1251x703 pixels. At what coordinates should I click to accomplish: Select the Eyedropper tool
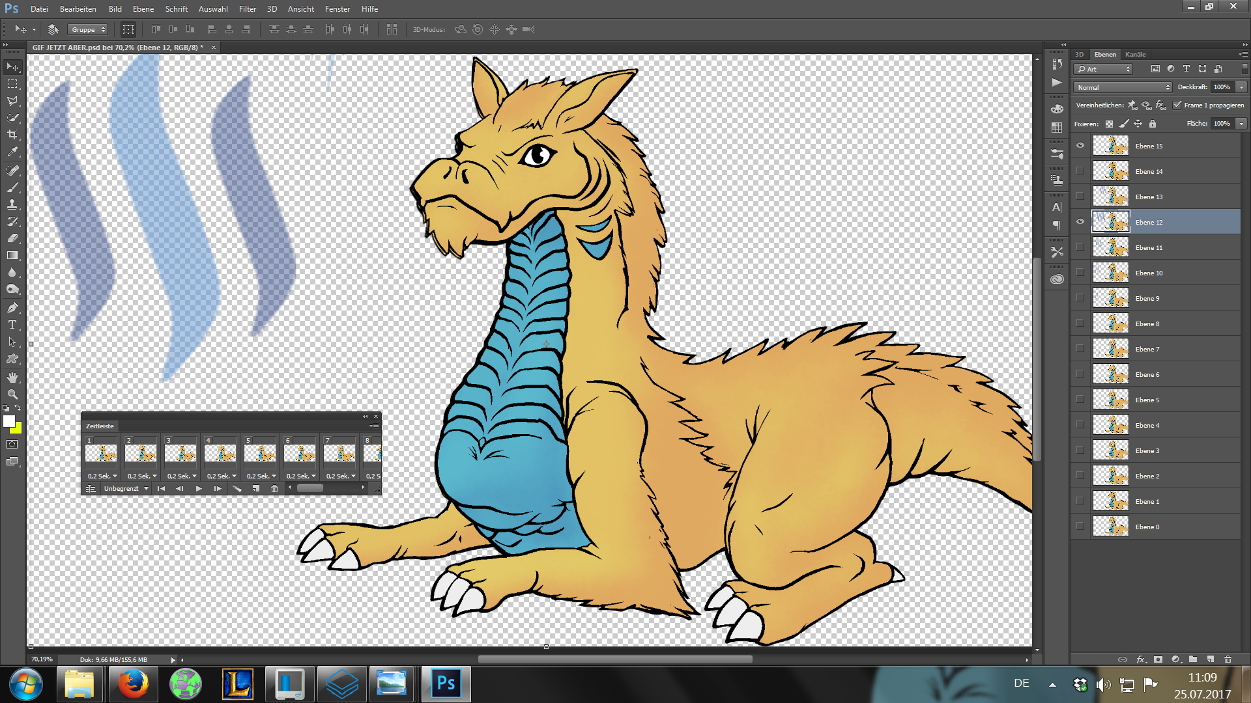click(x=12, y=152)
